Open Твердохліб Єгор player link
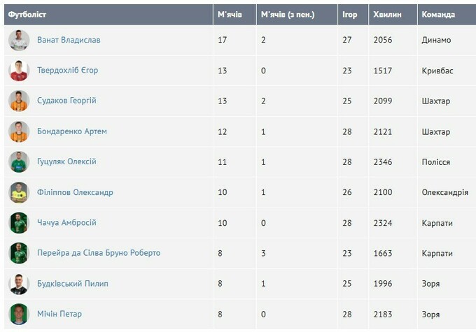Viewport: 476px width, 332px height. [69, 71]
